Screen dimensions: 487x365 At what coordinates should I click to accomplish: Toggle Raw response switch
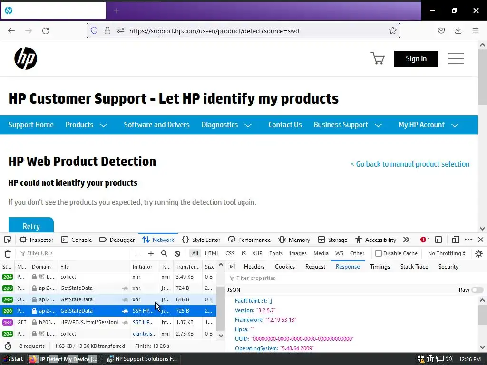point(477,290)
